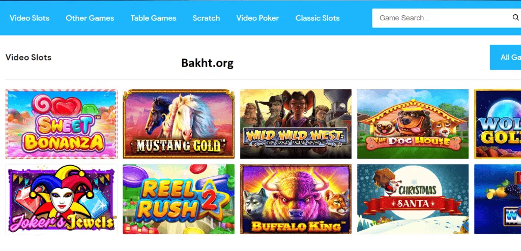The width and height of the screenshot is (521, 251).
Task: Choose the Wolf Gold game tile
Action: [498, 124]
